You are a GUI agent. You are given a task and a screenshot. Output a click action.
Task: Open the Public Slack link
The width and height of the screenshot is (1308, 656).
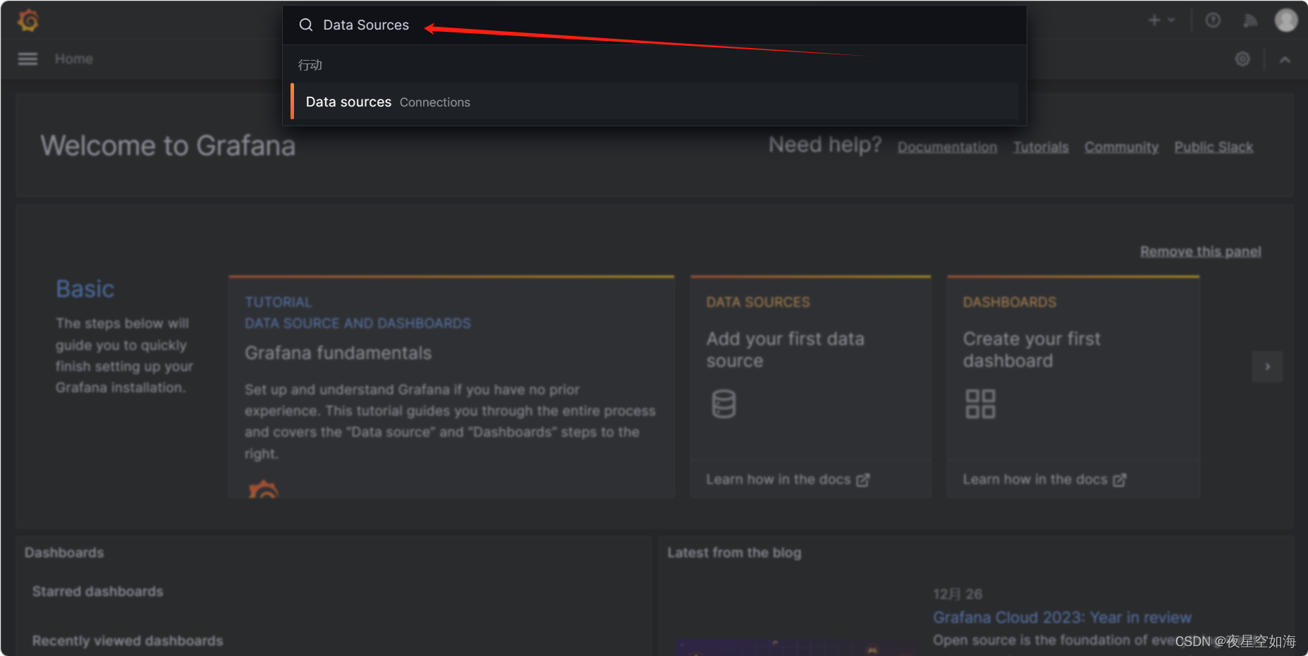[1214, 147]
